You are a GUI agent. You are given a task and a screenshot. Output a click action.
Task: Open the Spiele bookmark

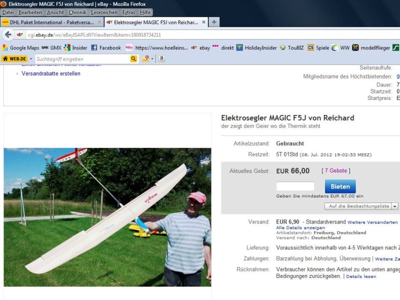click(318, 47)
